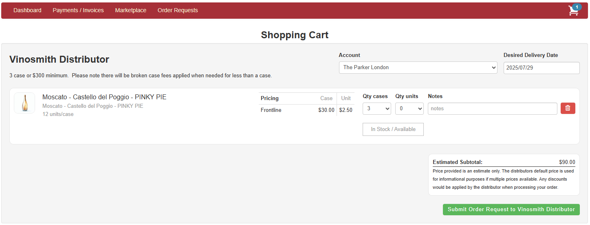Open the shopping cart icon
The image size is (590, 225).
tap(573, 11)
